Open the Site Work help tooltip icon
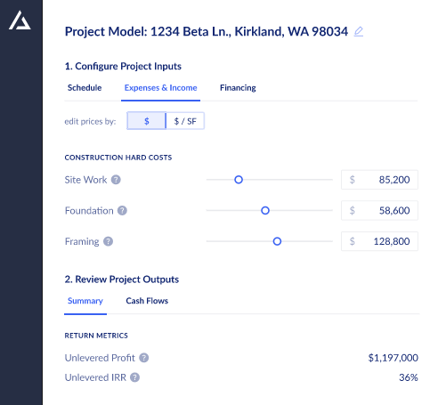 tap(116, 180)
